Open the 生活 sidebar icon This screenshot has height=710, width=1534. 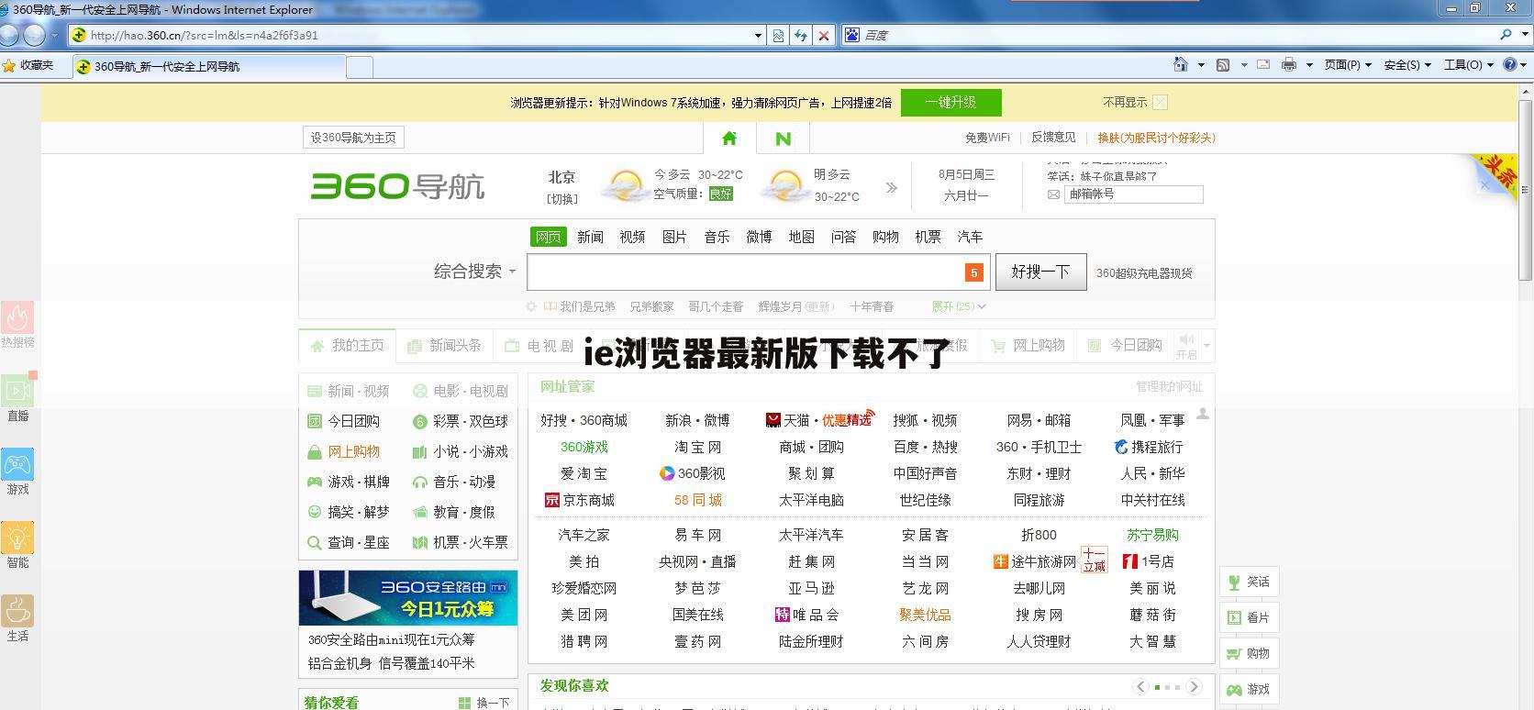click(17, 618)
